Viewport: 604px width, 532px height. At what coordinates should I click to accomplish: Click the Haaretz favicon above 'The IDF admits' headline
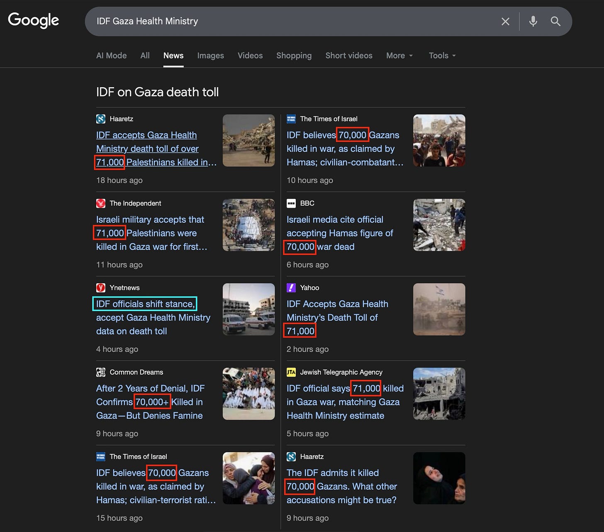coord(291,456)
